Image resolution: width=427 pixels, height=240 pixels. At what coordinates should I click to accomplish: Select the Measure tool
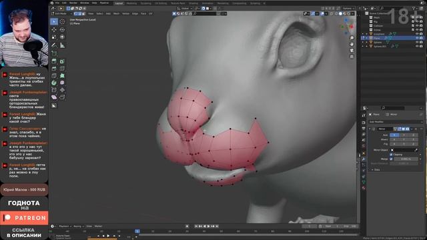(62, 45)
